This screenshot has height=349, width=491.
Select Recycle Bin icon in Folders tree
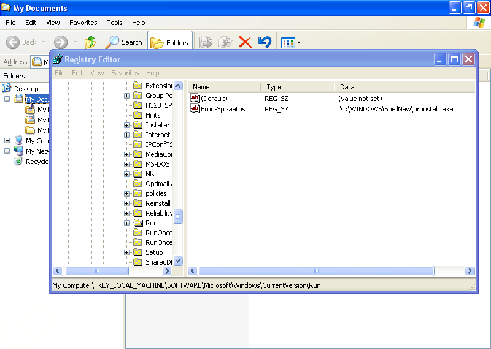point(18,161)
